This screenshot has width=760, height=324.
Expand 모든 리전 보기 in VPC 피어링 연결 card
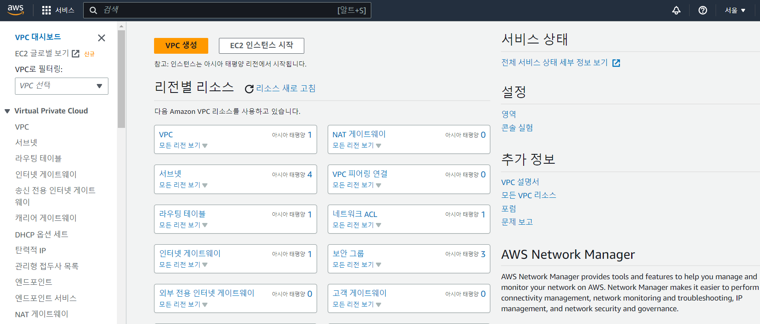357,185
